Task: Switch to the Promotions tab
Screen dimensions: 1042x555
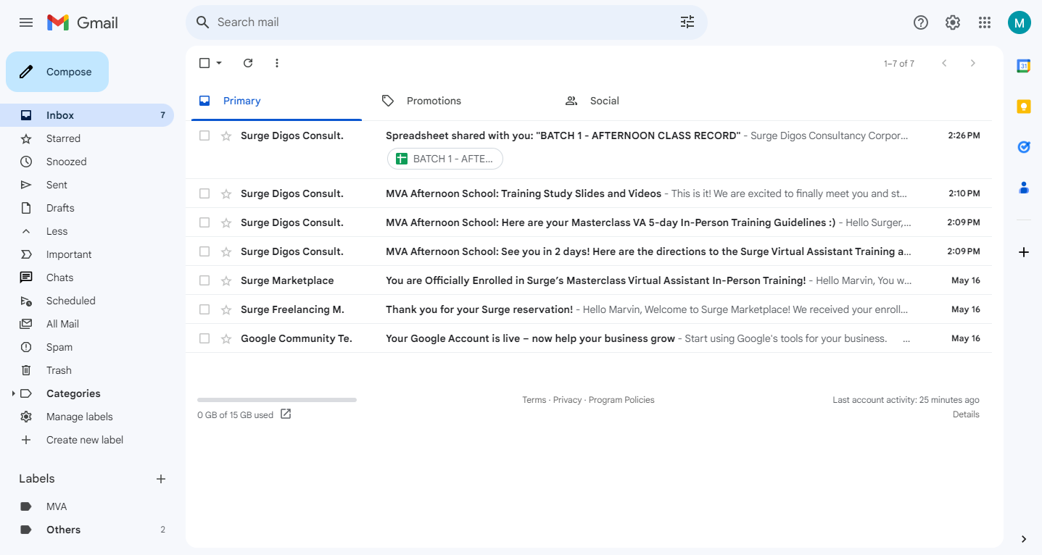Action: pos(433,101)
